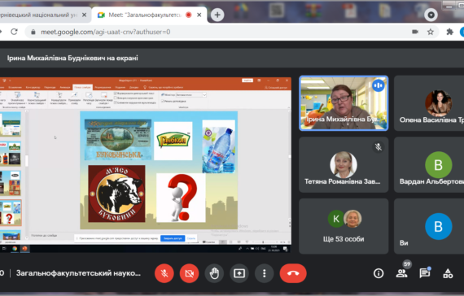
Task: Raise your hand in the meeting
Action: point(214,273)
